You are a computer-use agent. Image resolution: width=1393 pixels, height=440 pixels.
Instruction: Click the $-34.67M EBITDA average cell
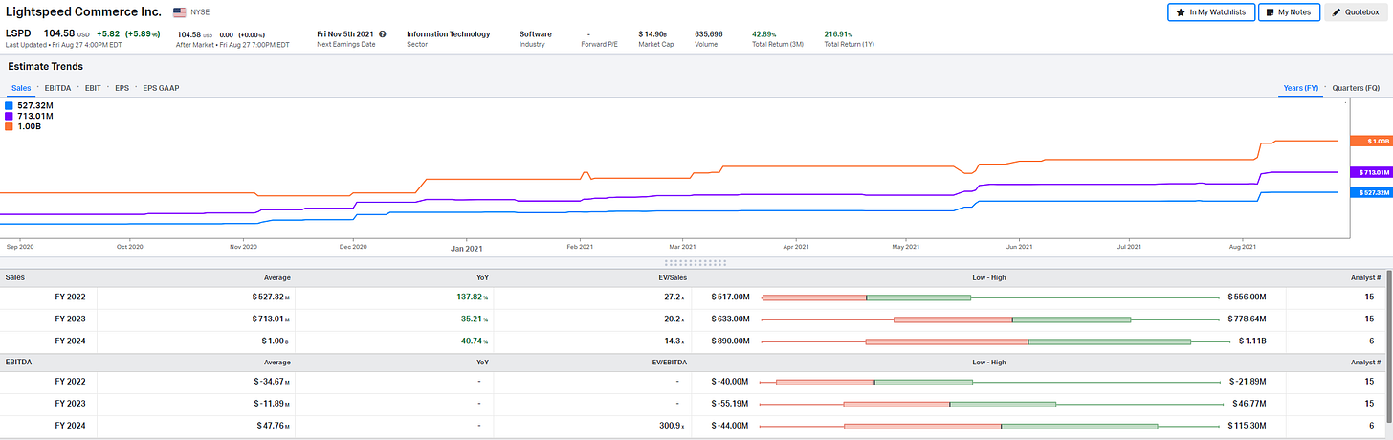coord(270,382)
